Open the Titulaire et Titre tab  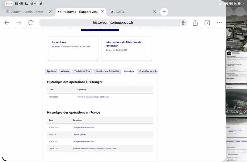point(82,71)
